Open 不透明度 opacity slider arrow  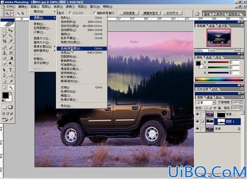(x=242, y=102)
